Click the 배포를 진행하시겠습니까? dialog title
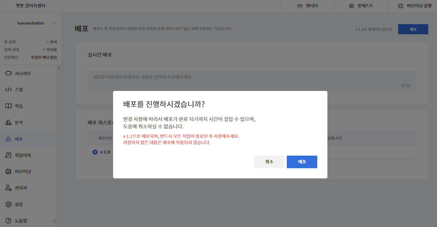Image resolution: width=437 pixels, height=227 pixels. tap(164, 104)
